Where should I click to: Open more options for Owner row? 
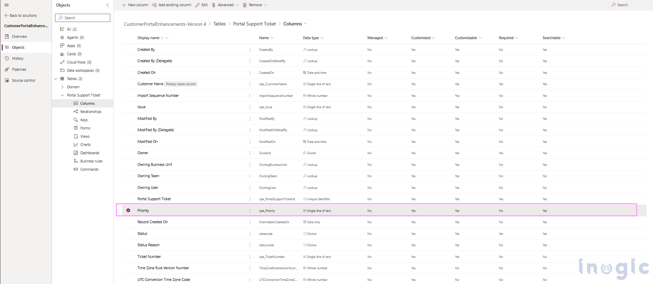click(250, 153)
